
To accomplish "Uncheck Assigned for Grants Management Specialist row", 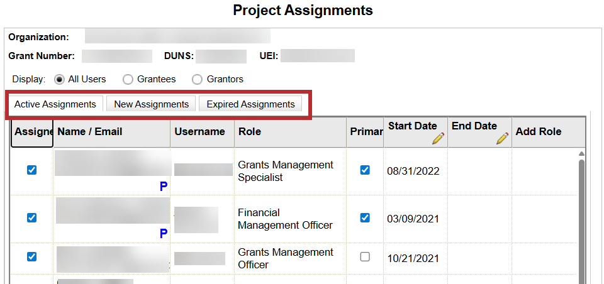I will click(32, 170).
